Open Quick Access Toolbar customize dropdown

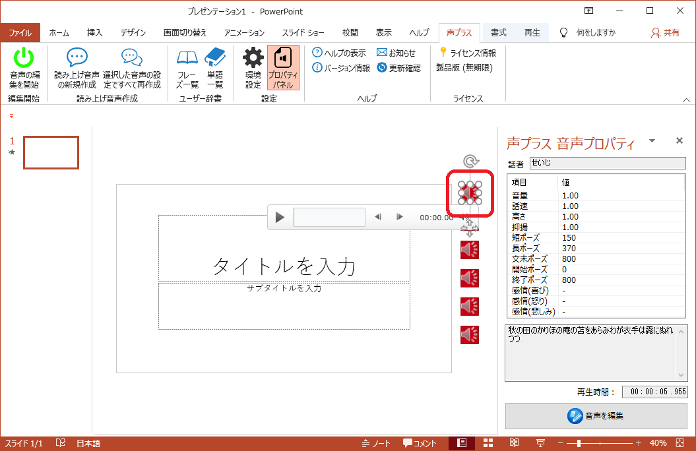tap(11, 116)
